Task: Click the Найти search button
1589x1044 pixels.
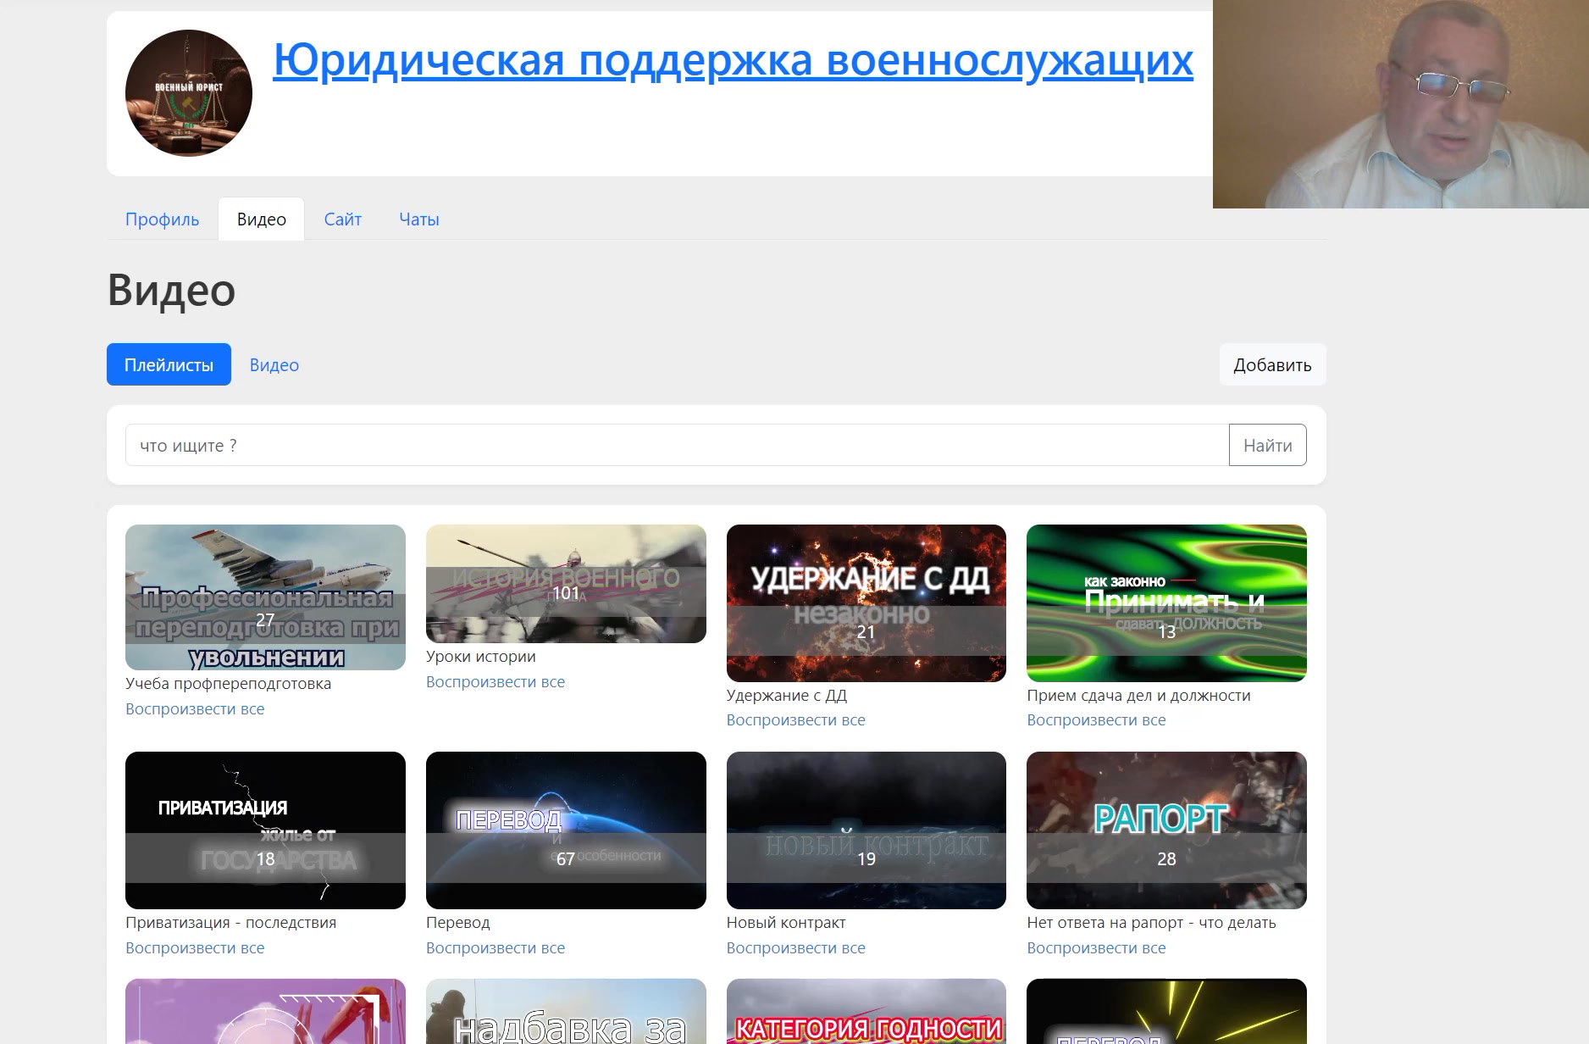Action: pos(1267,445)
